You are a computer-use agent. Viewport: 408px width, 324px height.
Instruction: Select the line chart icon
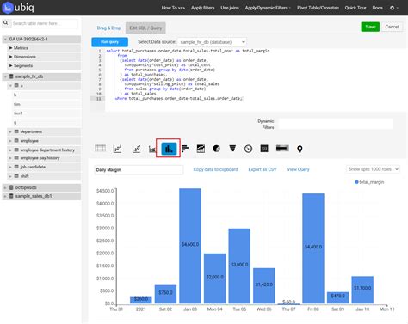click(118, 149)
